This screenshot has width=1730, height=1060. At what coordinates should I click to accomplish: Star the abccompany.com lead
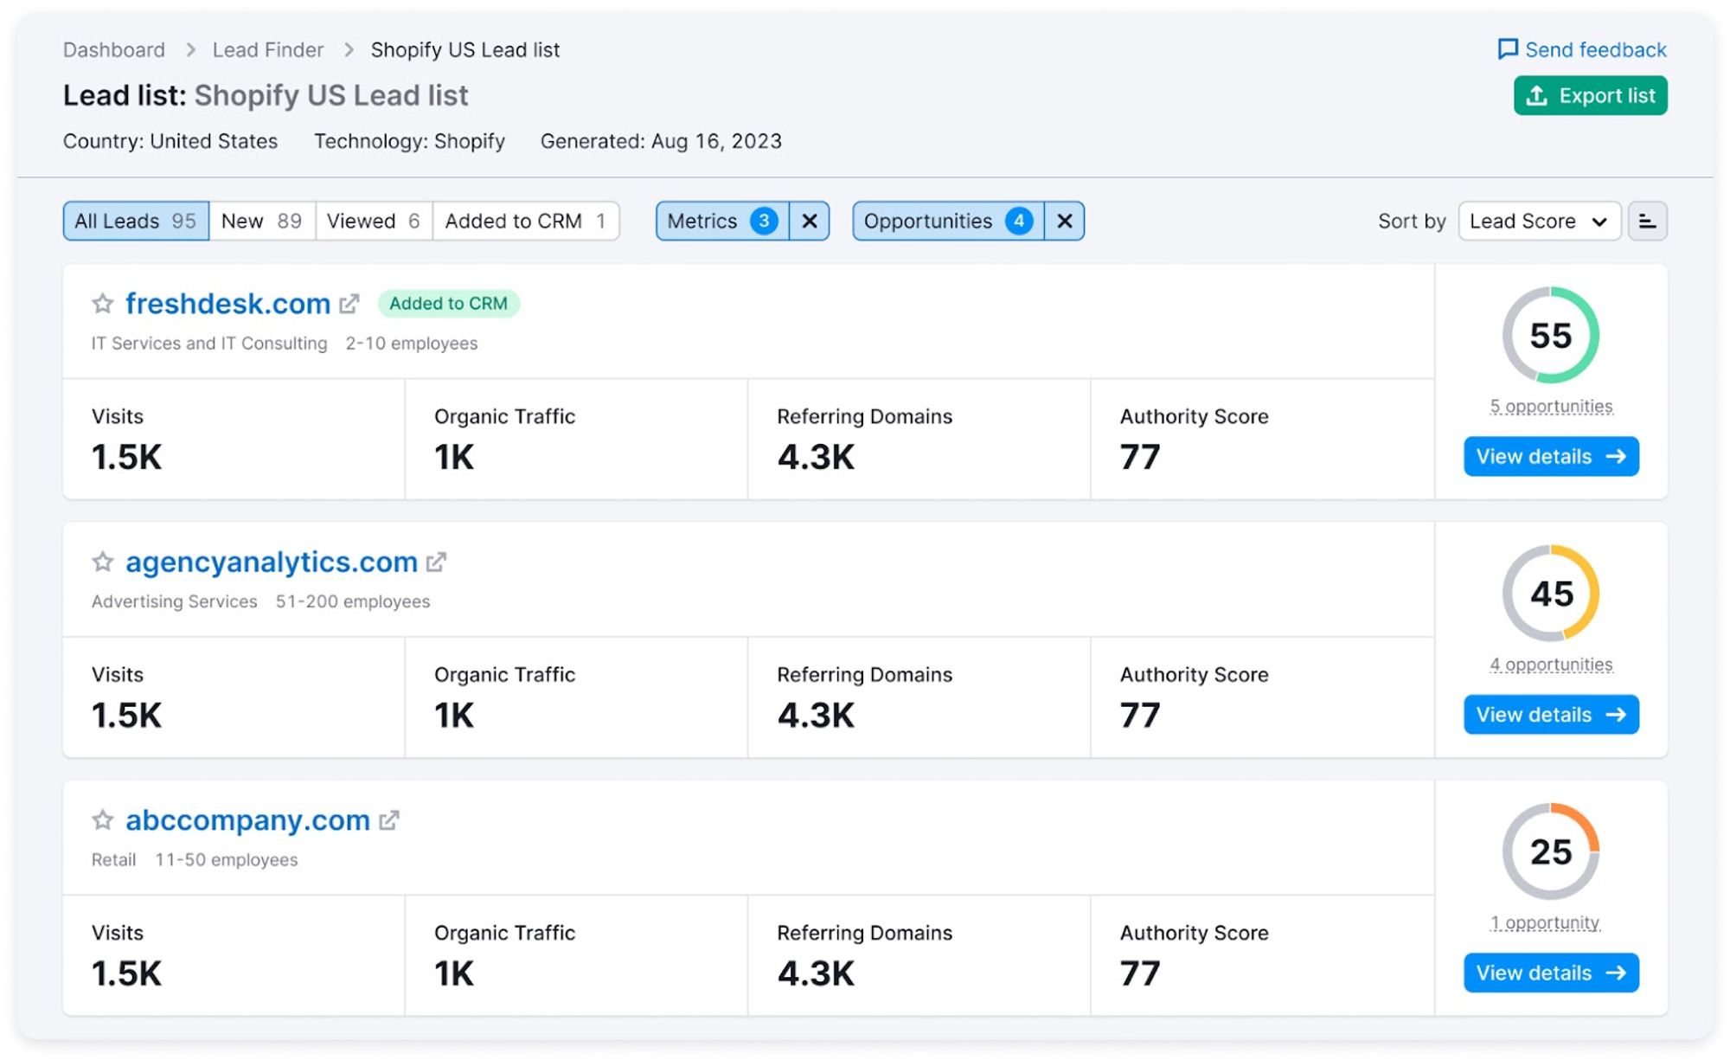click(103, 820)
